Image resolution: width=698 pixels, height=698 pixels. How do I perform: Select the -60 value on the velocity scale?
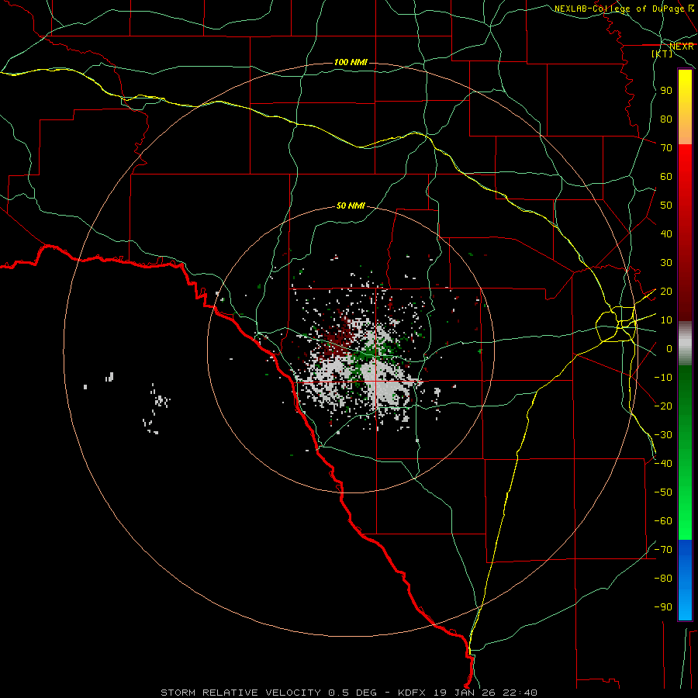click(663, 521)
